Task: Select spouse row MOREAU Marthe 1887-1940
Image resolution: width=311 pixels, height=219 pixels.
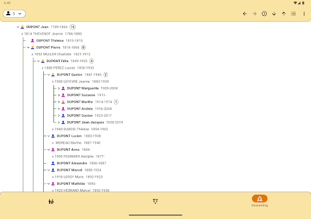Action: tap(76, 143)
